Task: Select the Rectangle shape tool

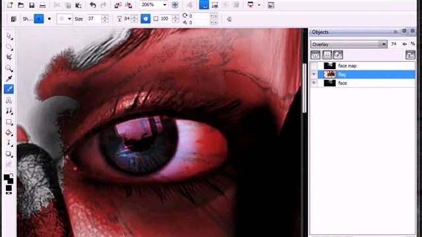Action: click(9, 122)
